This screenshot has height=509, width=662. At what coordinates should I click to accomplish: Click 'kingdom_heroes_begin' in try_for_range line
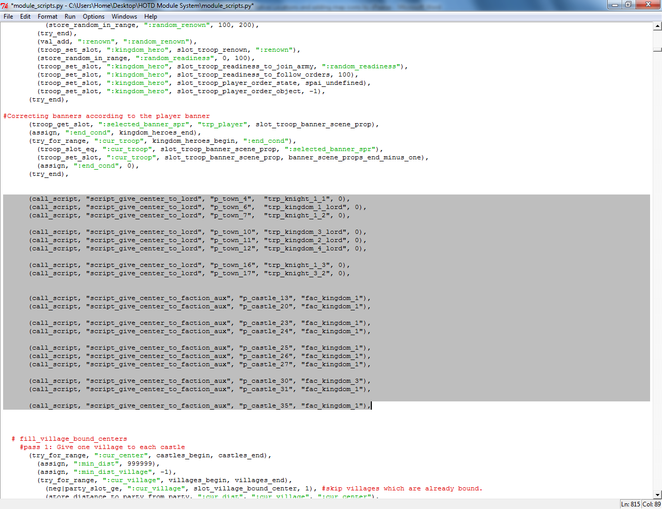pyautogui.click(x=193, y=141)
